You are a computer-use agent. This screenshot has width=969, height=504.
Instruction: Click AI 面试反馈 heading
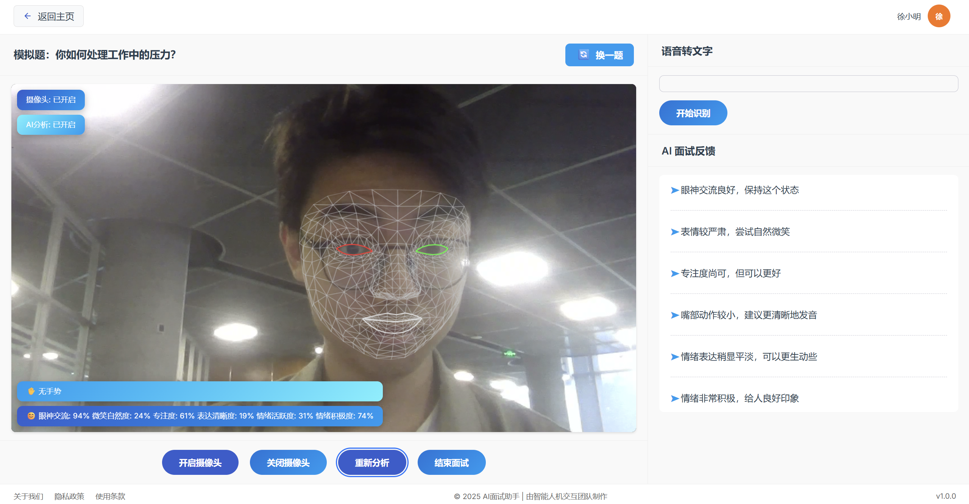688,151
